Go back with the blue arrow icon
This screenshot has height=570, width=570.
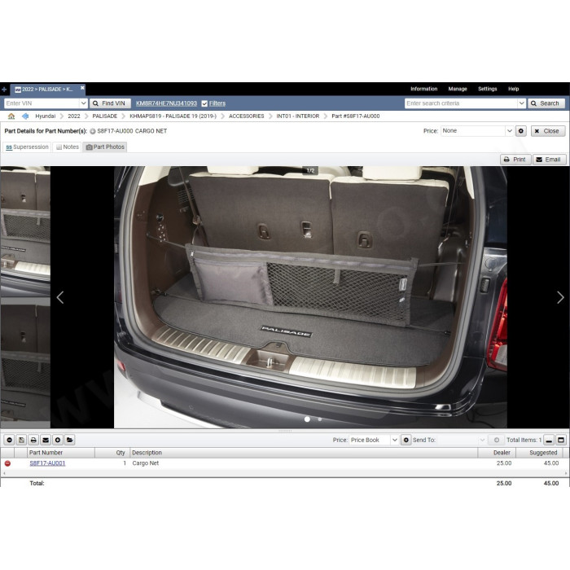(25, 116)
